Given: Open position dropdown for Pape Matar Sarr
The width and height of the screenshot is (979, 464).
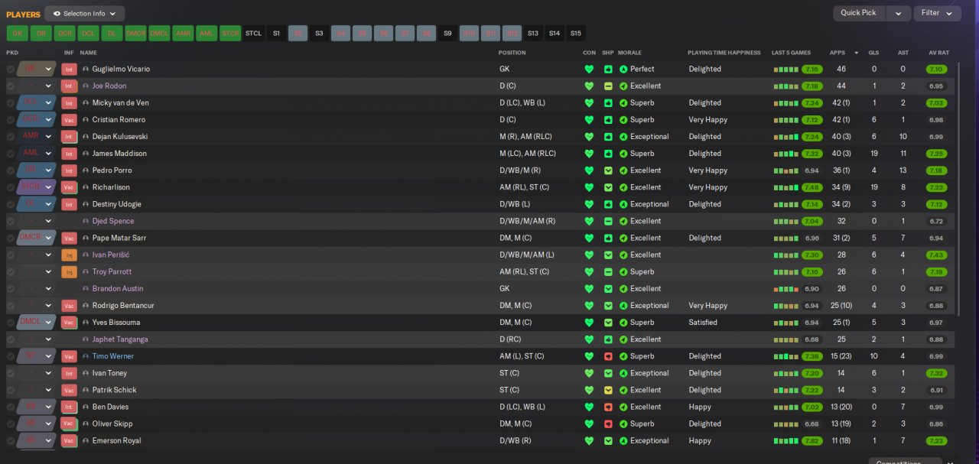Looking at the screenshot, I should (49, 238).
